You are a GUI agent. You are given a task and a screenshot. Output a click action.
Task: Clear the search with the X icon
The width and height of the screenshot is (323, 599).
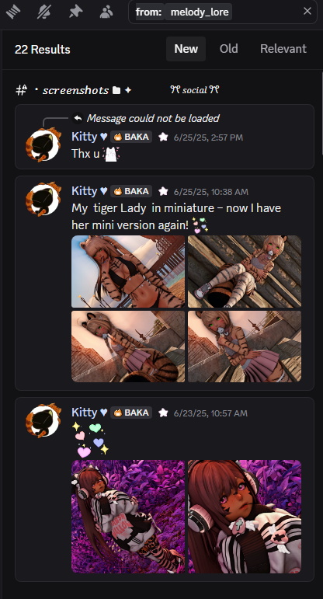(307, 12)
